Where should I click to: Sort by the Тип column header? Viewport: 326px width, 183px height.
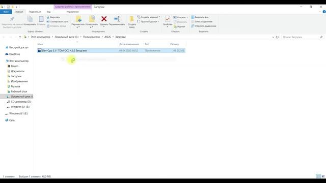pos(156,44)
